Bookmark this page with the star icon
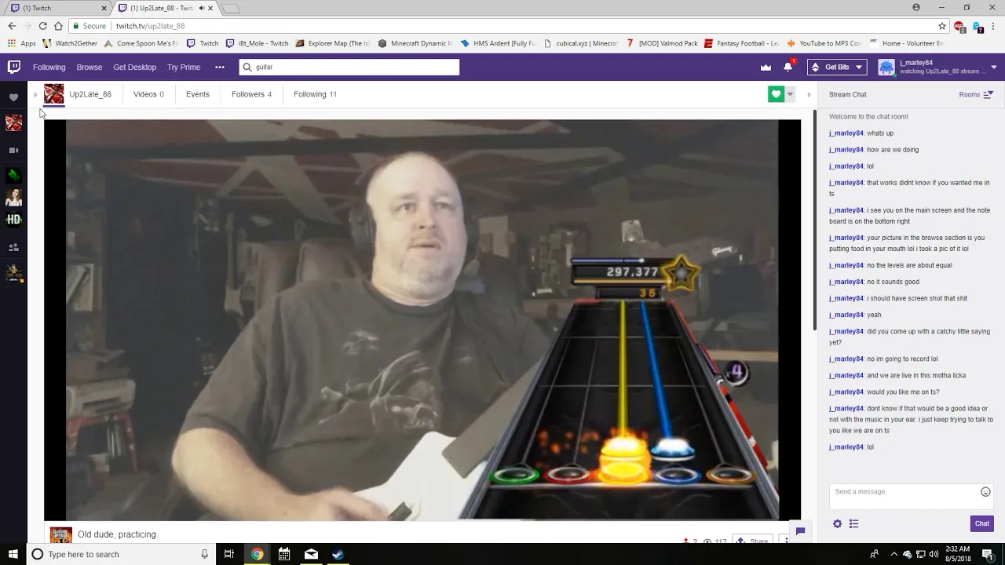The image size is (1005, 565). (x=942, y=26)
